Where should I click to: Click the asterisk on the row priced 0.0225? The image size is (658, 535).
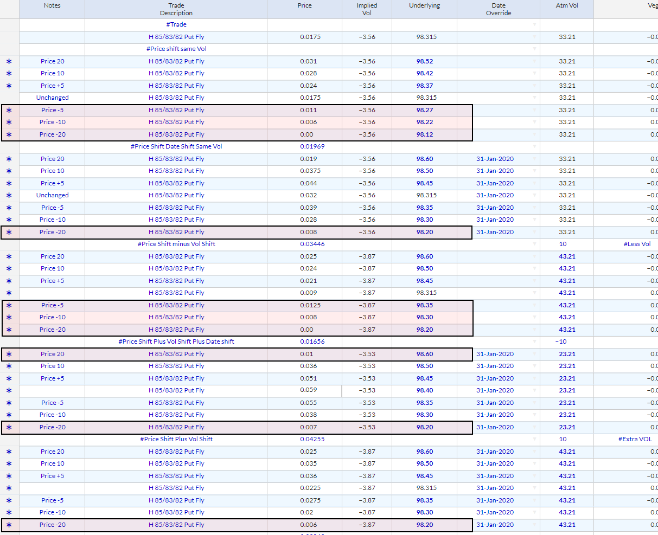[x=9, y=488]
